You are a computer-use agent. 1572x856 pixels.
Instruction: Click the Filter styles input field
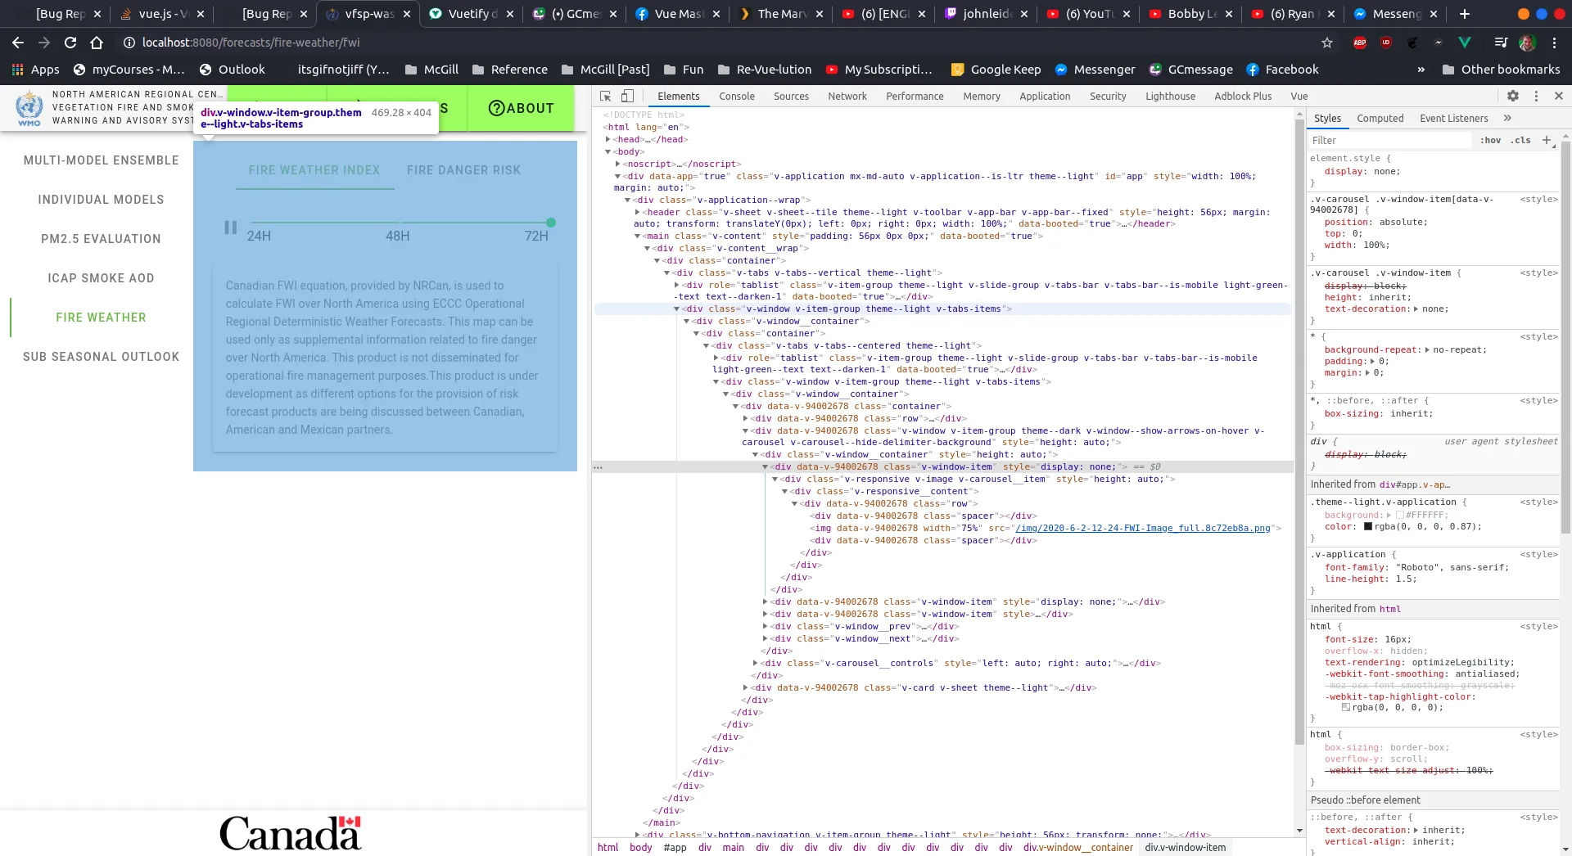1391,140
